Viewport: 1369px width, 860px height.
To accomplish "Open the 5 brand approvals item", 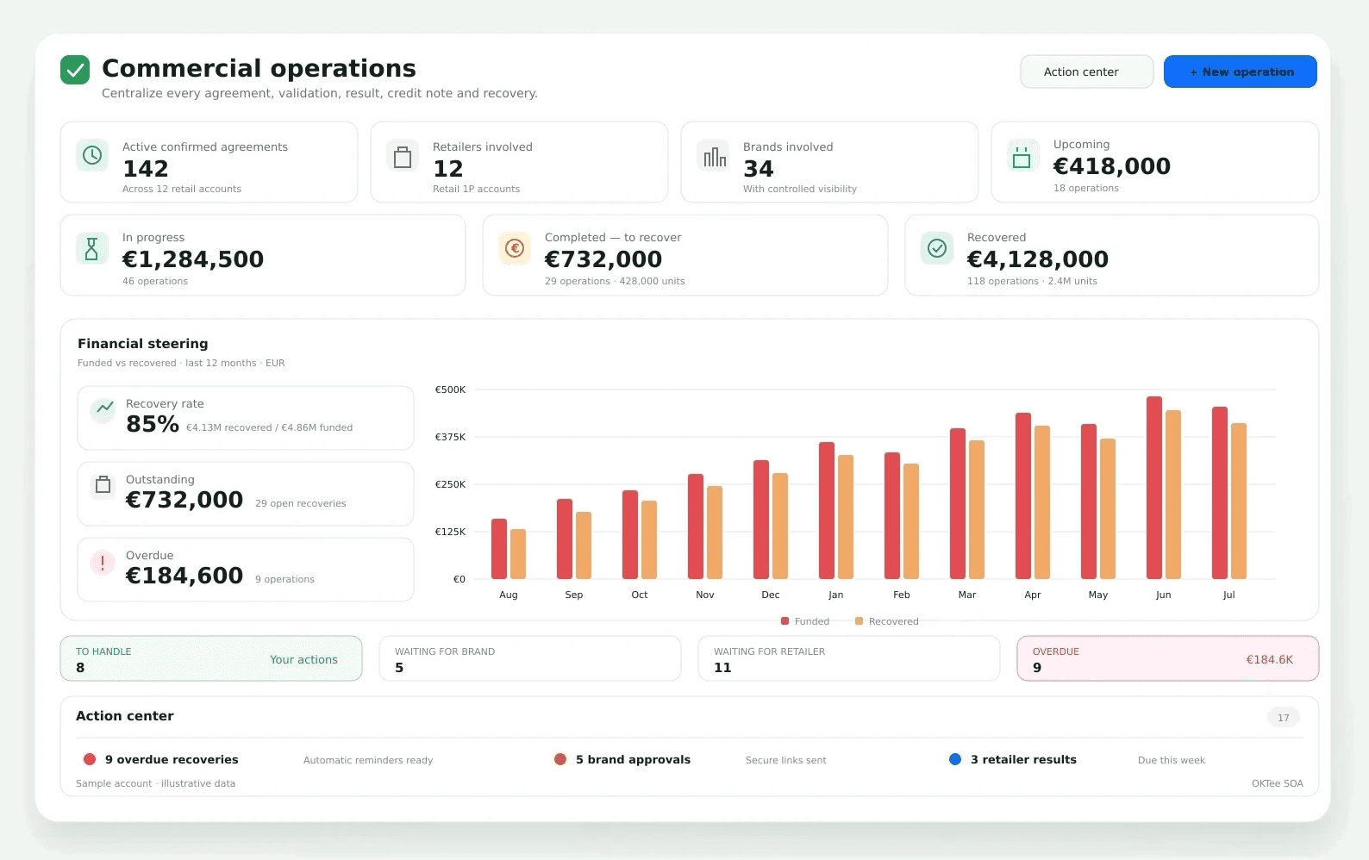I will 633,759.
